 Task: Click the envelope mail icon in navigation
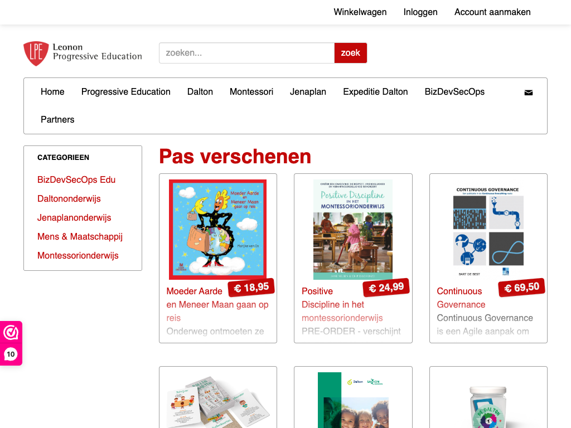[x=529, y=93]
